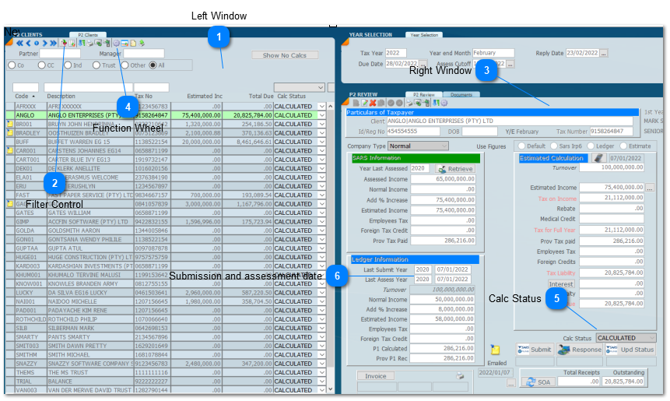
Task: Open the ANGLO row Calc Status dropdown
Action: pyautogui.click(x=321, y=115)
